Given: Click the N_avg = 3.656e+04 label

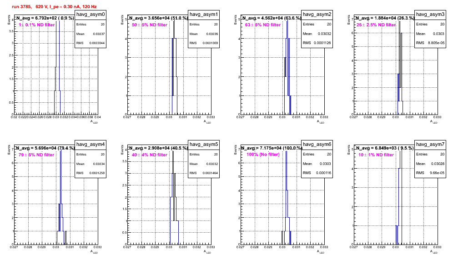Looking at the screenshot, I should pyautogui.click(x=158, y=18).
